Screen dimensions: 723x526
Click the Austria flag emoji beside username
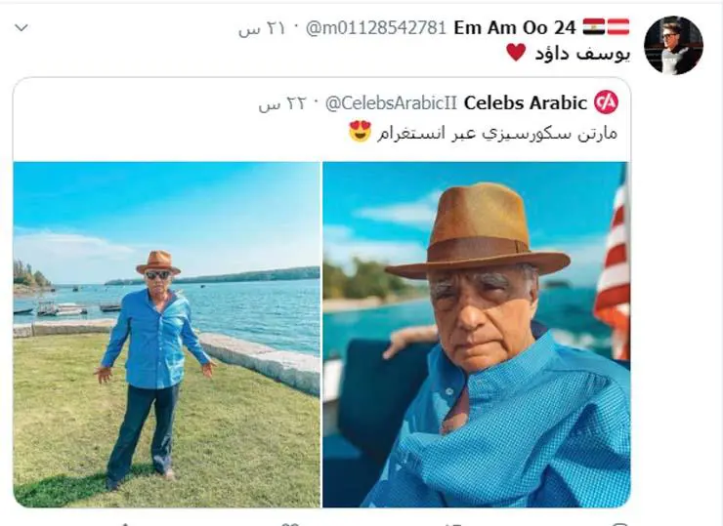618,26
